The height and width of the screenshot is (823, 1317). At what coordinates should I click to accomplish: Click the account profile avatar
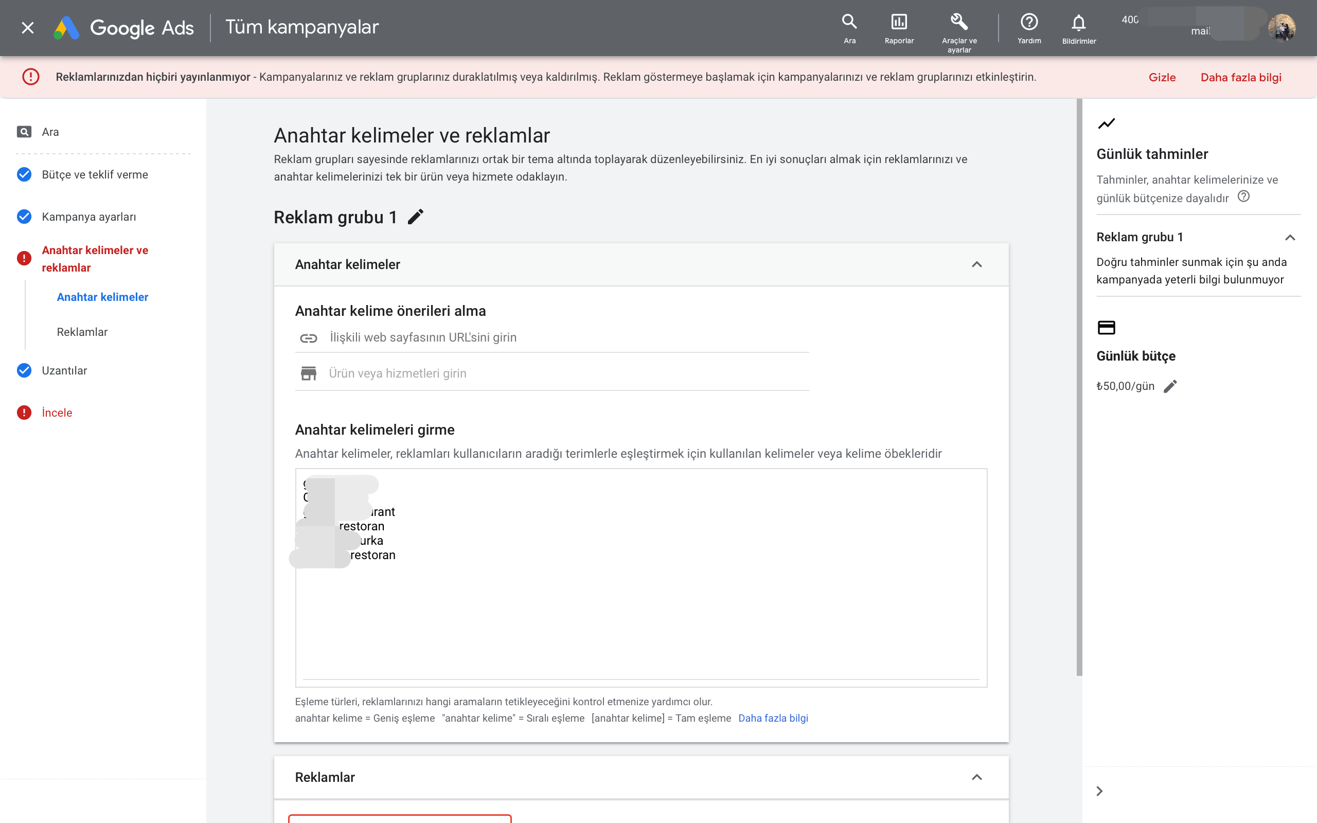tap(1281, 28)
